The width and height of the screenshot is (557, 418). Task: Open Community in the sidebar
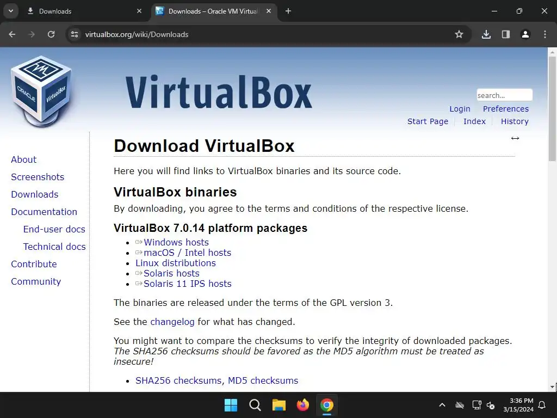36,281
